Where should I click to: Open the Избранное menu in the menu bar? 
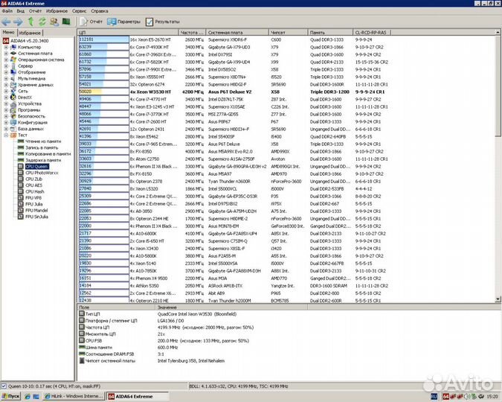(x=57, y=11)
